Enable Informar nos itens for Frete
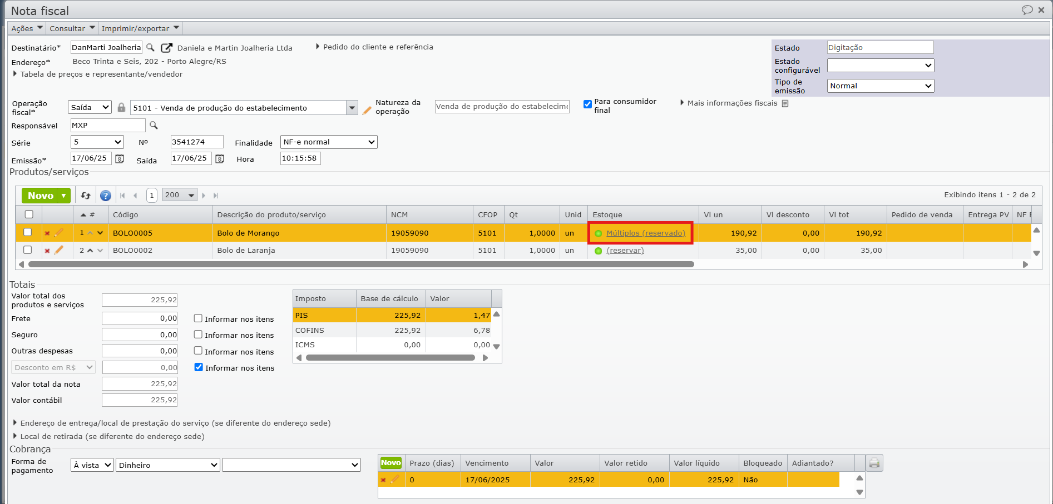This screenshot has height=504, width=1053. (198, 318)
